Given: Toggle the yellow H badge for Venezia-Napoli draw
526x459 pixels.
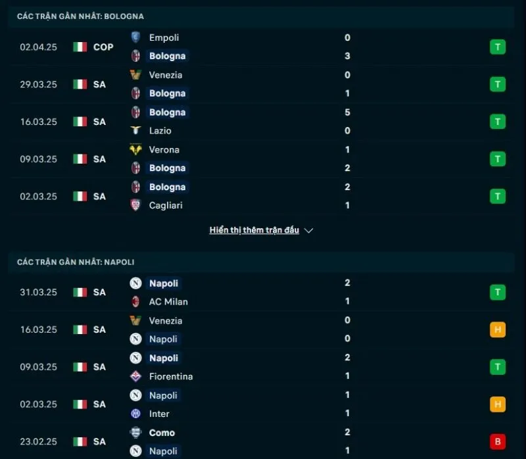Looking at the screenshot, I should click(498, 329).
